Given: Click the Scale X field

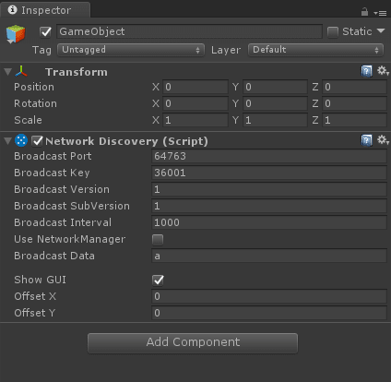Looking at the screenshot, I should (195, 120).
